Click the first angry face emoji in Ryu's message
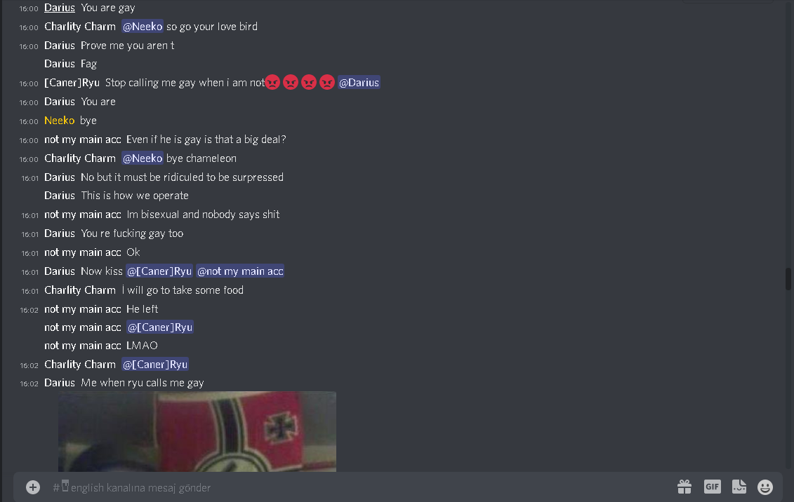This screenshot has height=502, width=794. 272,83
